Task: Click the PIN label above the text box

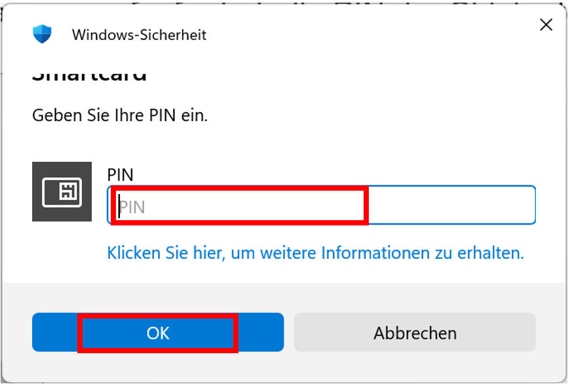Action: pos(120,175)
